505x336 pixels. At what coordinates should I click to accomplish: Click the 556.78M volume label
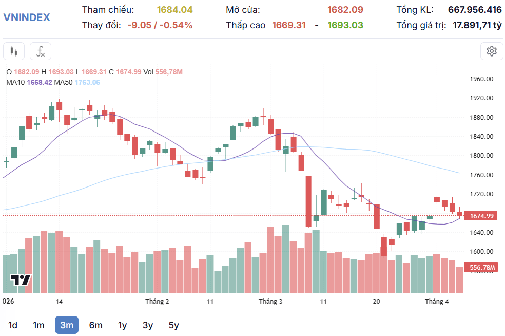(x=480, y=267)
